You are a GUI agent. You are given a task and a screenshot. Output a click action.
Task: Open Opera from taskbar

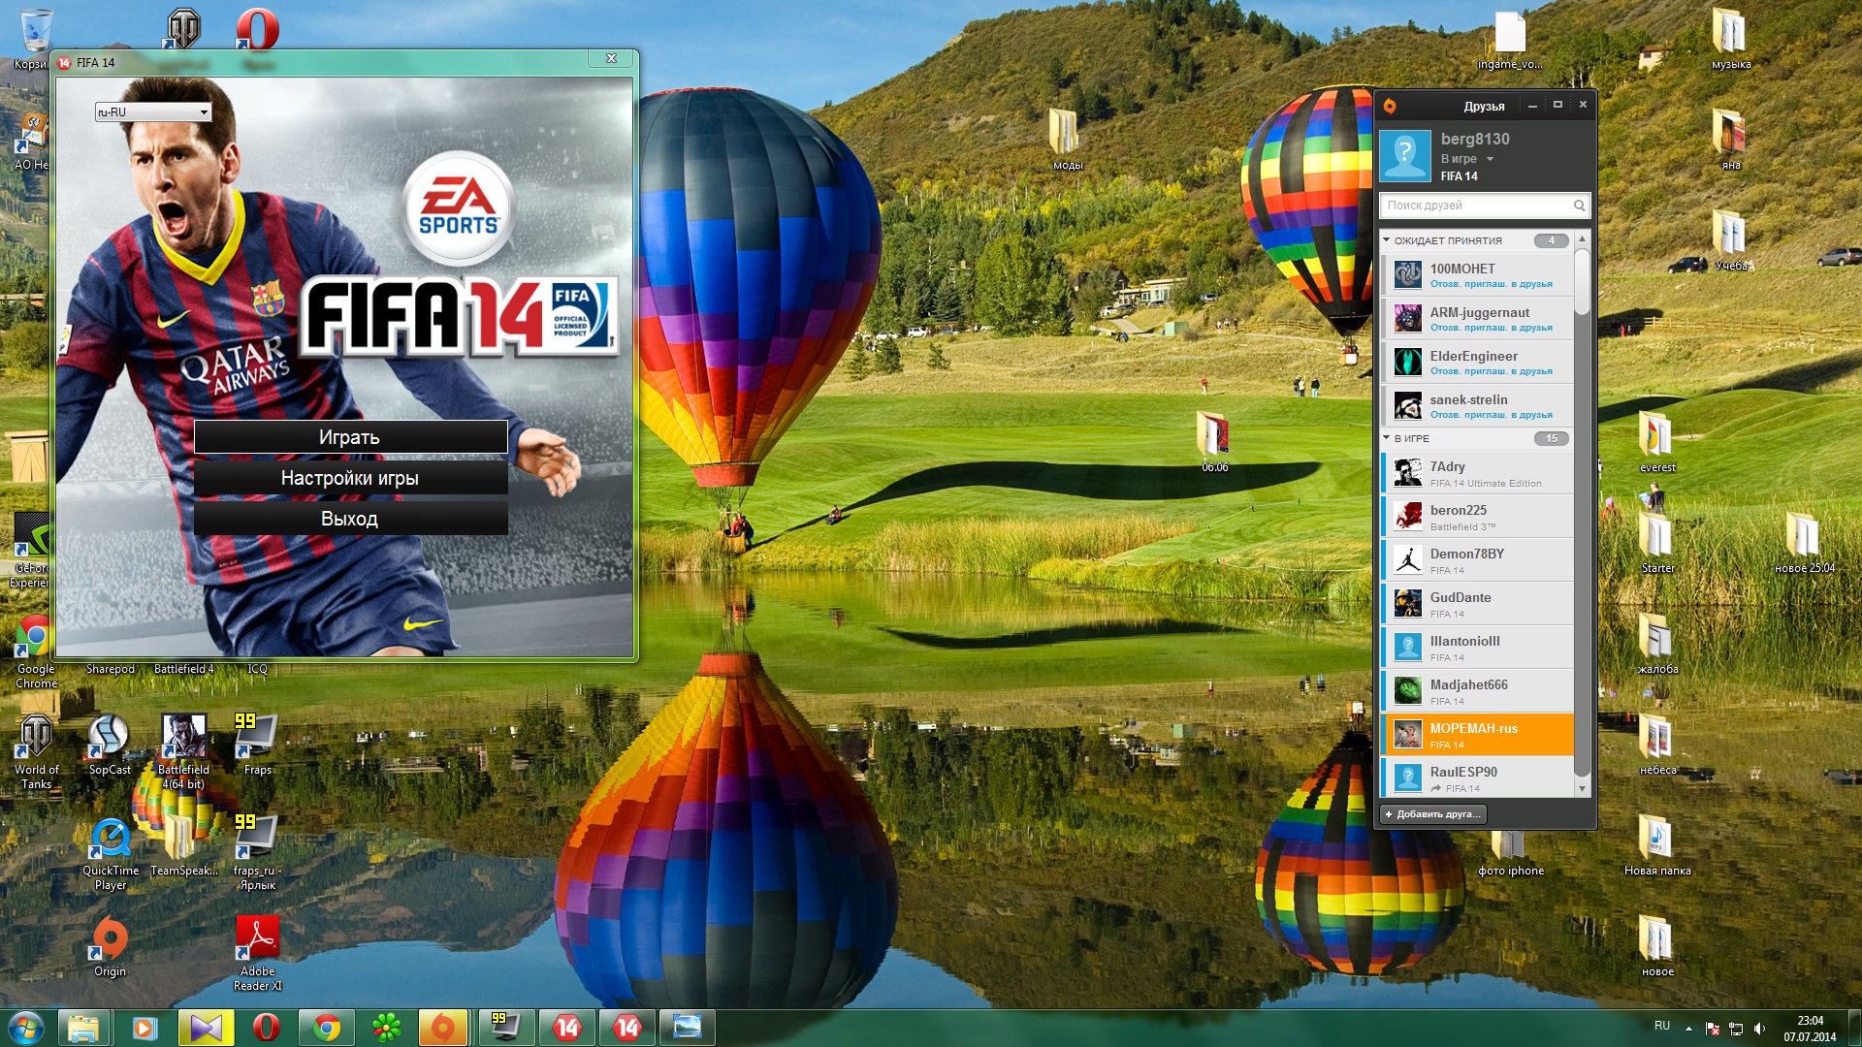tap(266, 1028)
